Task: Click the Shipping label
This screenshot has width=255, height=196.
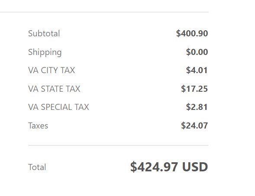Action: point(45,52)
